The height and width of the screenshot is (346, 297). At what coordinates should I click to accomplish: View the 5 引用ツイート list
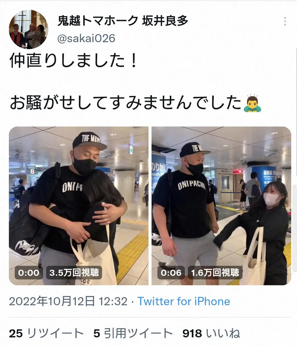tap(133, 333)
